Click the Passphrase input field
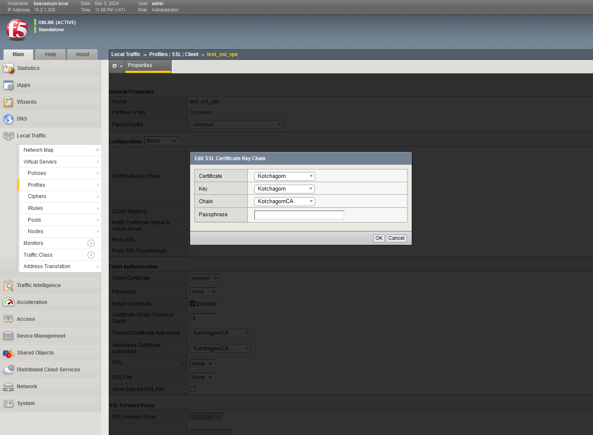The height and width of the screenshot is (435, 593). 299,215
